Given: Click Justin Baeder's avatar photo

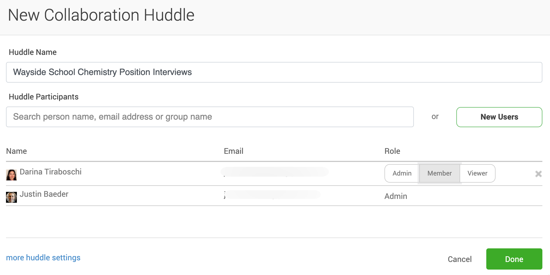Looking at the screenshot, I should click(x=11, y=197).
